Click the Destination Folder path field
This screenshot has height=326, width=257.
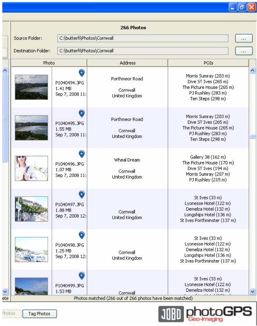click(x=143, y=51)
